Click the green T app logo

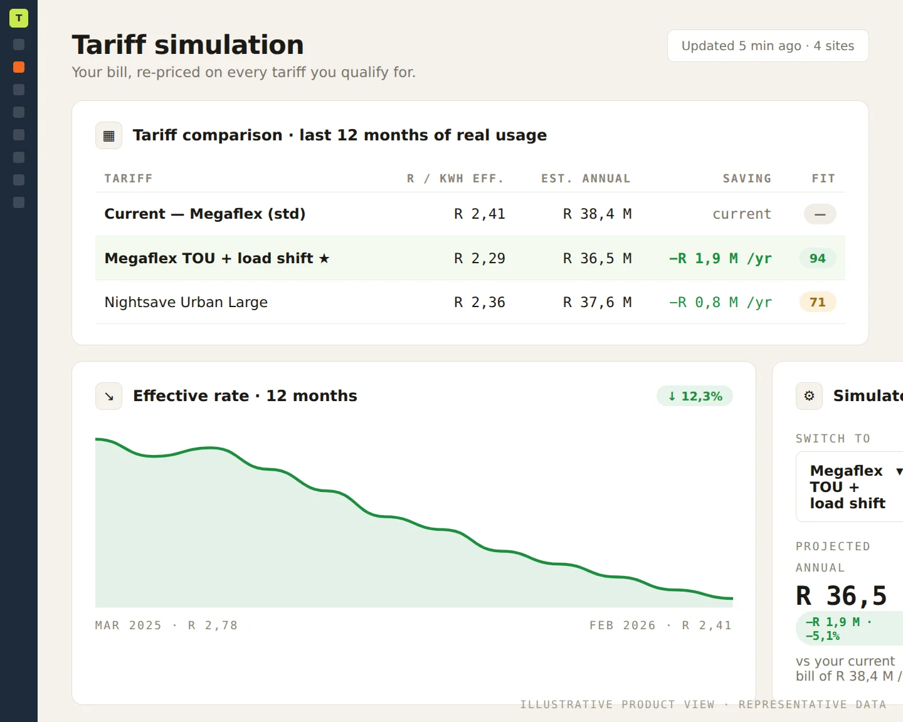tap(19, 18)
